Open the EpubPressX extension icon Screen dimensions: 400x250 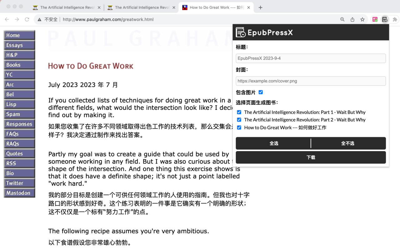tap(385, 19)
